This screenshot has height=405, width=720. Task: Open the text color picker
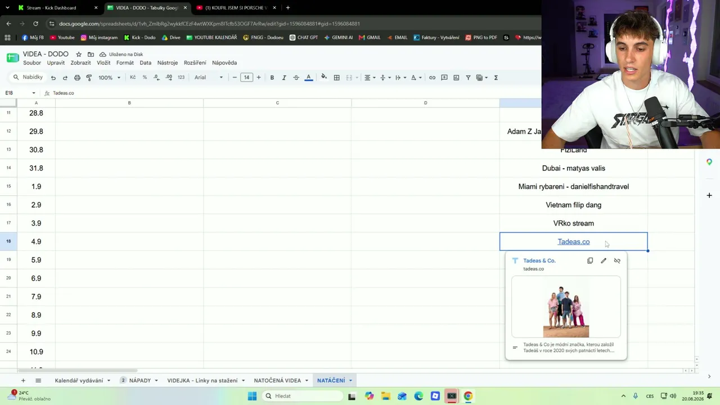(309, 78)
